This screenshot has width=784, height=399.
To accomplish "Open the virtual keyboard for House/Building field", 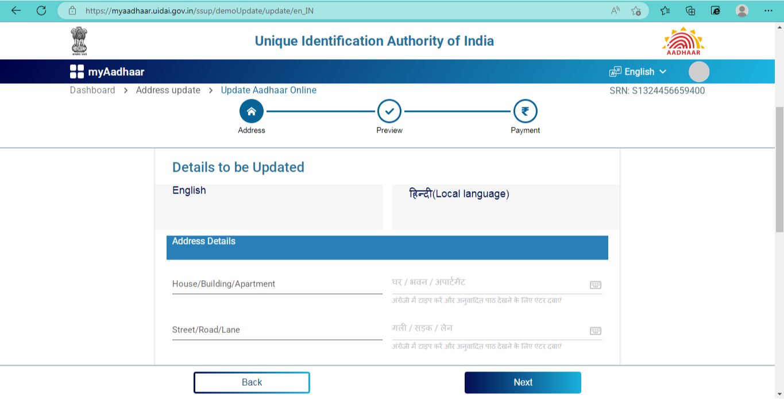I will coord(595,284).
